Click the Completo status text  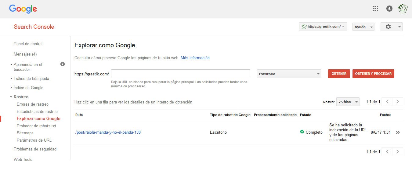click(314, 132)
